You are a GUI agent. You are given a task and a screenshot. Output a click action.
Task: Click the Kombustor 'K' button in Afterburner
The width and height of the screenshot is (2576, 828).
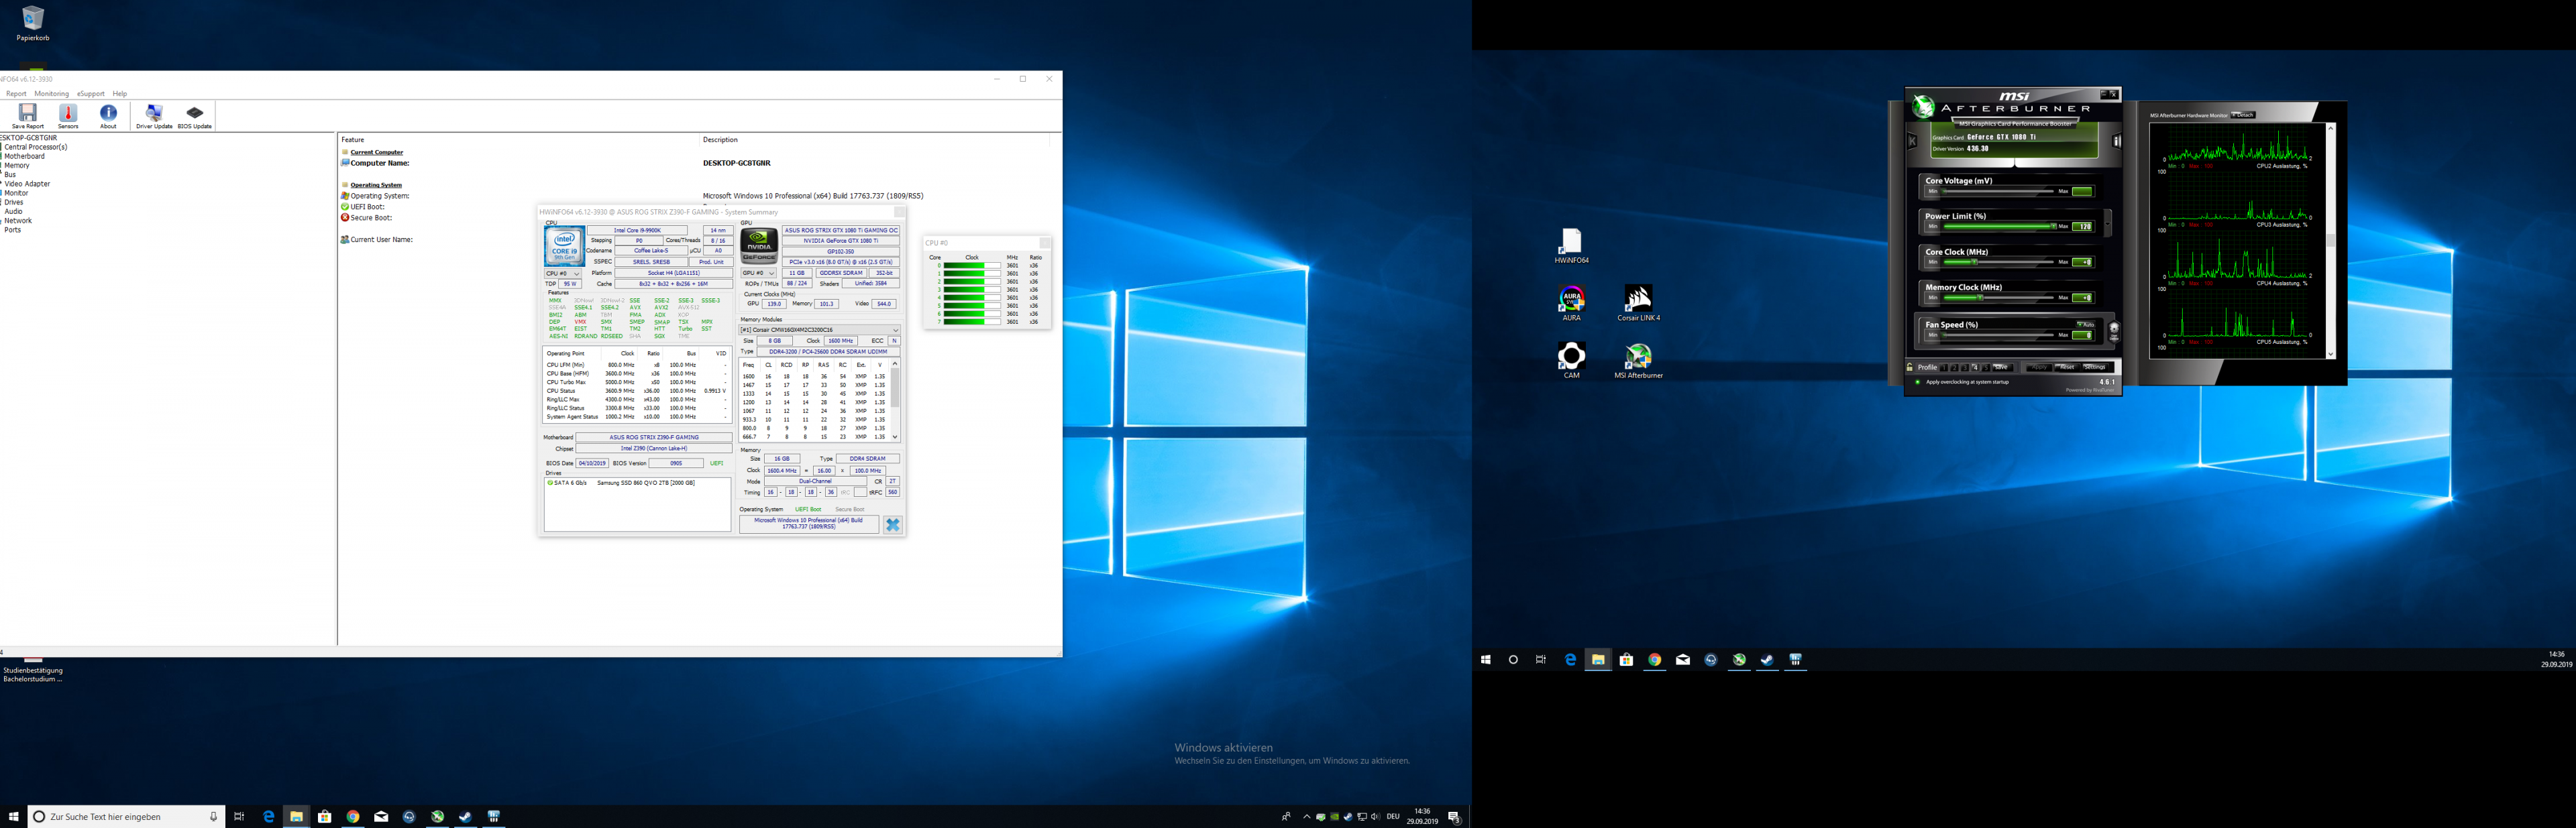coord(1912,141)
